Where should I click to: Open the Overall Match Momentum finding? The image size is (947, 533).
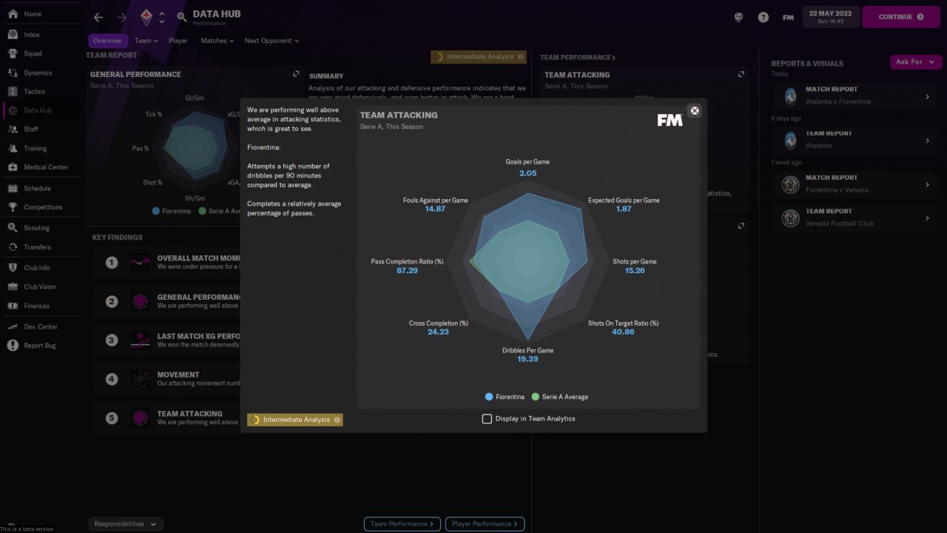coord(166,262)
